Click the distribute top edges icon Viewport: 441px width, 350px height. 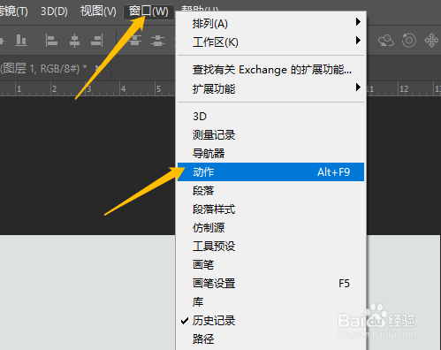[135, 41]
